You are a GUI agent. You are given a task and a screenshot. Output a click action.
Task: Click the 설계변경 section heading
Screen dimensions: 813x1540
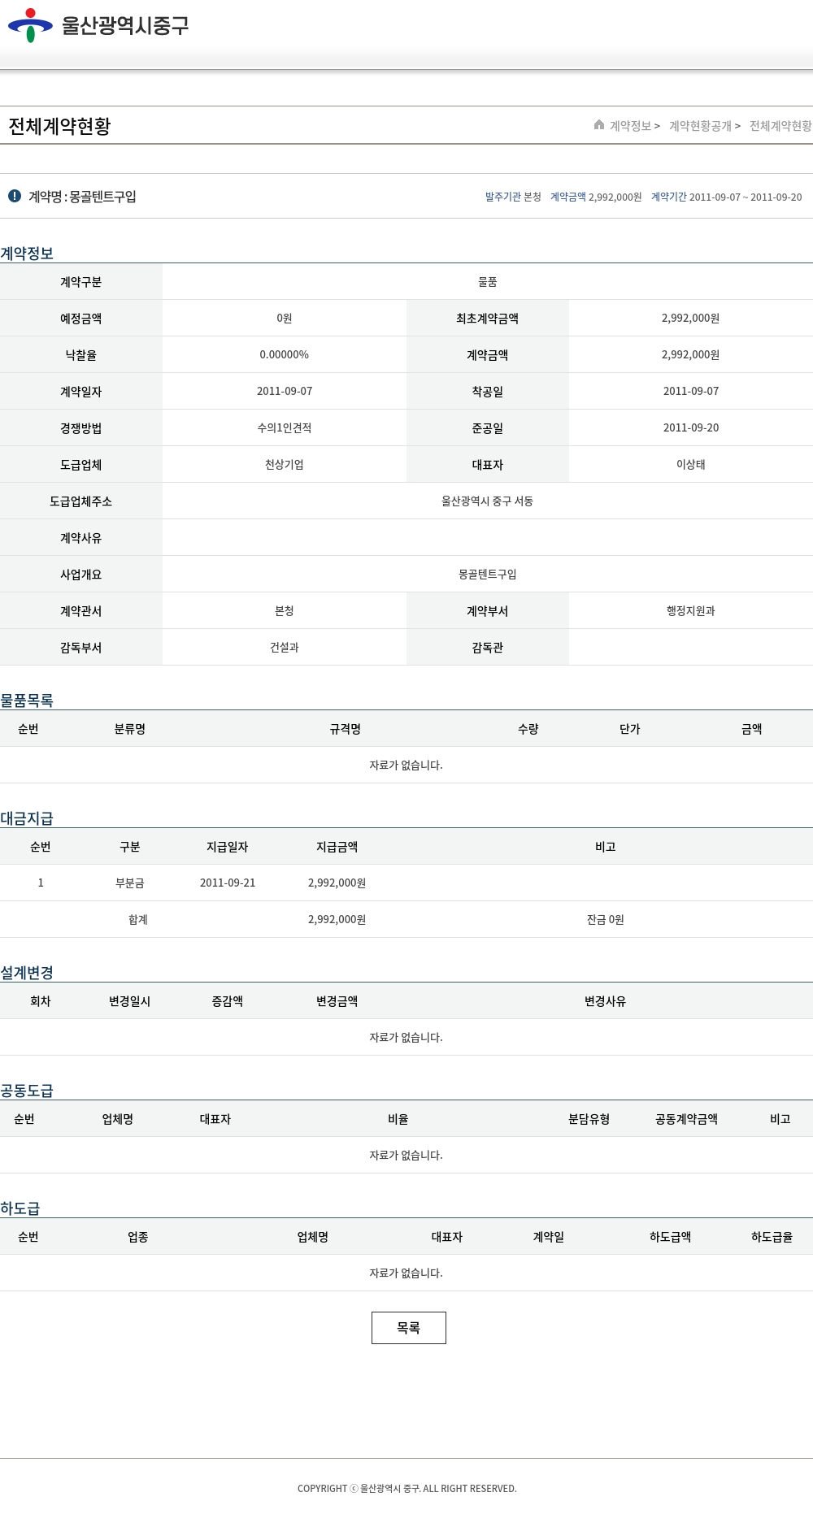[27, 972]
